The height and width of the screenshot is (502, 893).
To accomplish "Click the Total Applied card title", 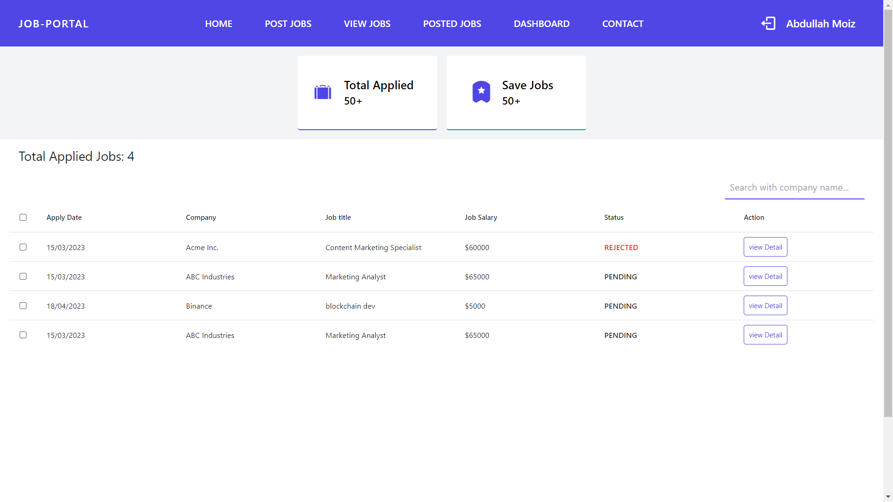I will [379, 85].
